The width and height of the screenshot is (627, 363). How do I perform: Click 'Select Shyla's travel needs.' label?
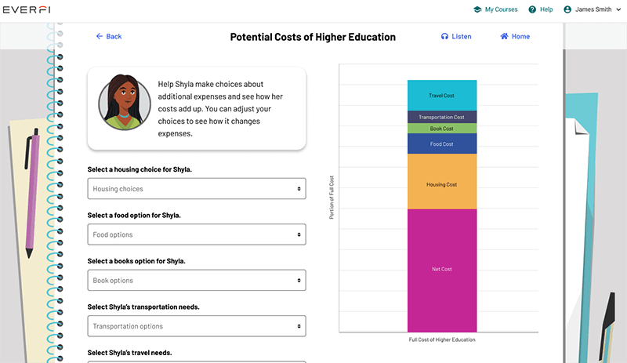coord(129,353)
